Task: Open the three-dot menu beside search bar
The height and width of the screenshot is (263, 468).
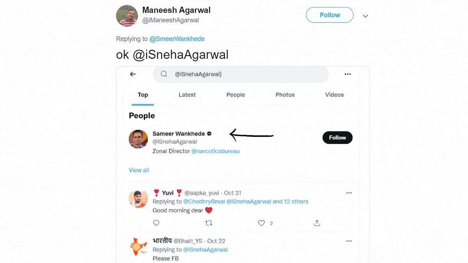Action: point(347,74)
